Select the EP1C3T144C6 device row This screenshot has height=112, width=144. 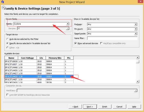coord(39,70)
